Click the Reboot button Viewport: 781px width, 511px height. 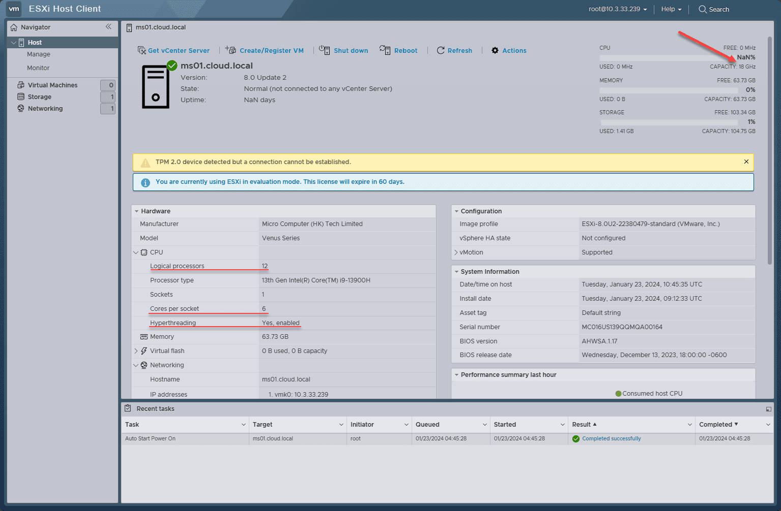pos(398,50)
